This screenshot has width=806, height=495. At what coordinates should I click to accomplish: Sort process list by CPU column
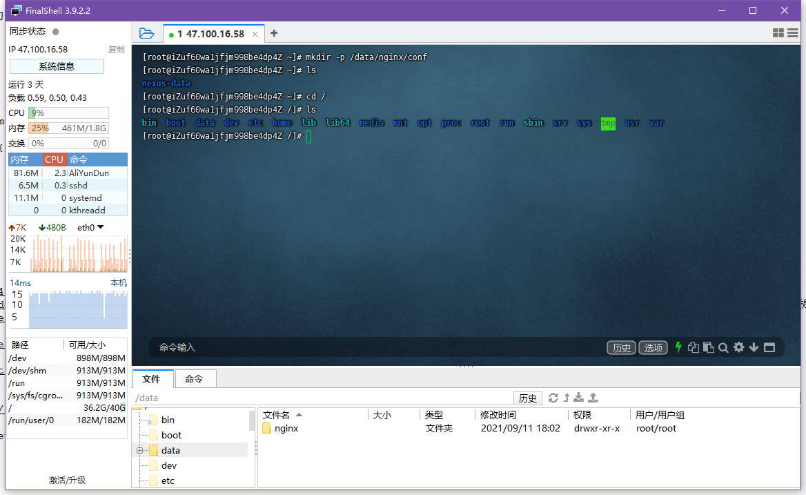(55, 159)
